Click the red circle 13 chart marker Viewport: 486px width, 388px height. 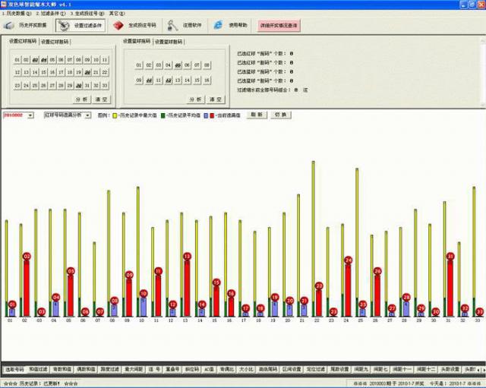tap(187, 257)
